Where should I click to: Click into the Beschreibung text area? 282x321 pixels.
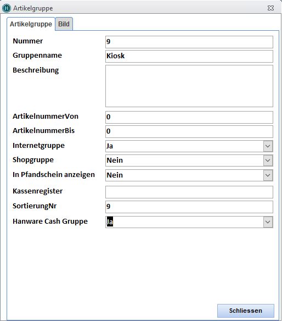click(x=189, y=86)
